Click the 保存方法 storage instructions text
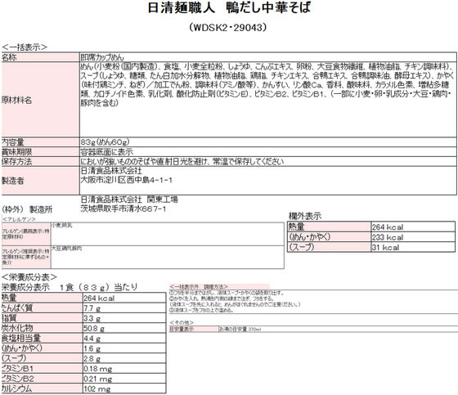Image resolution: width=458 pixels, height=395 pixels. (x=182, y=162)
